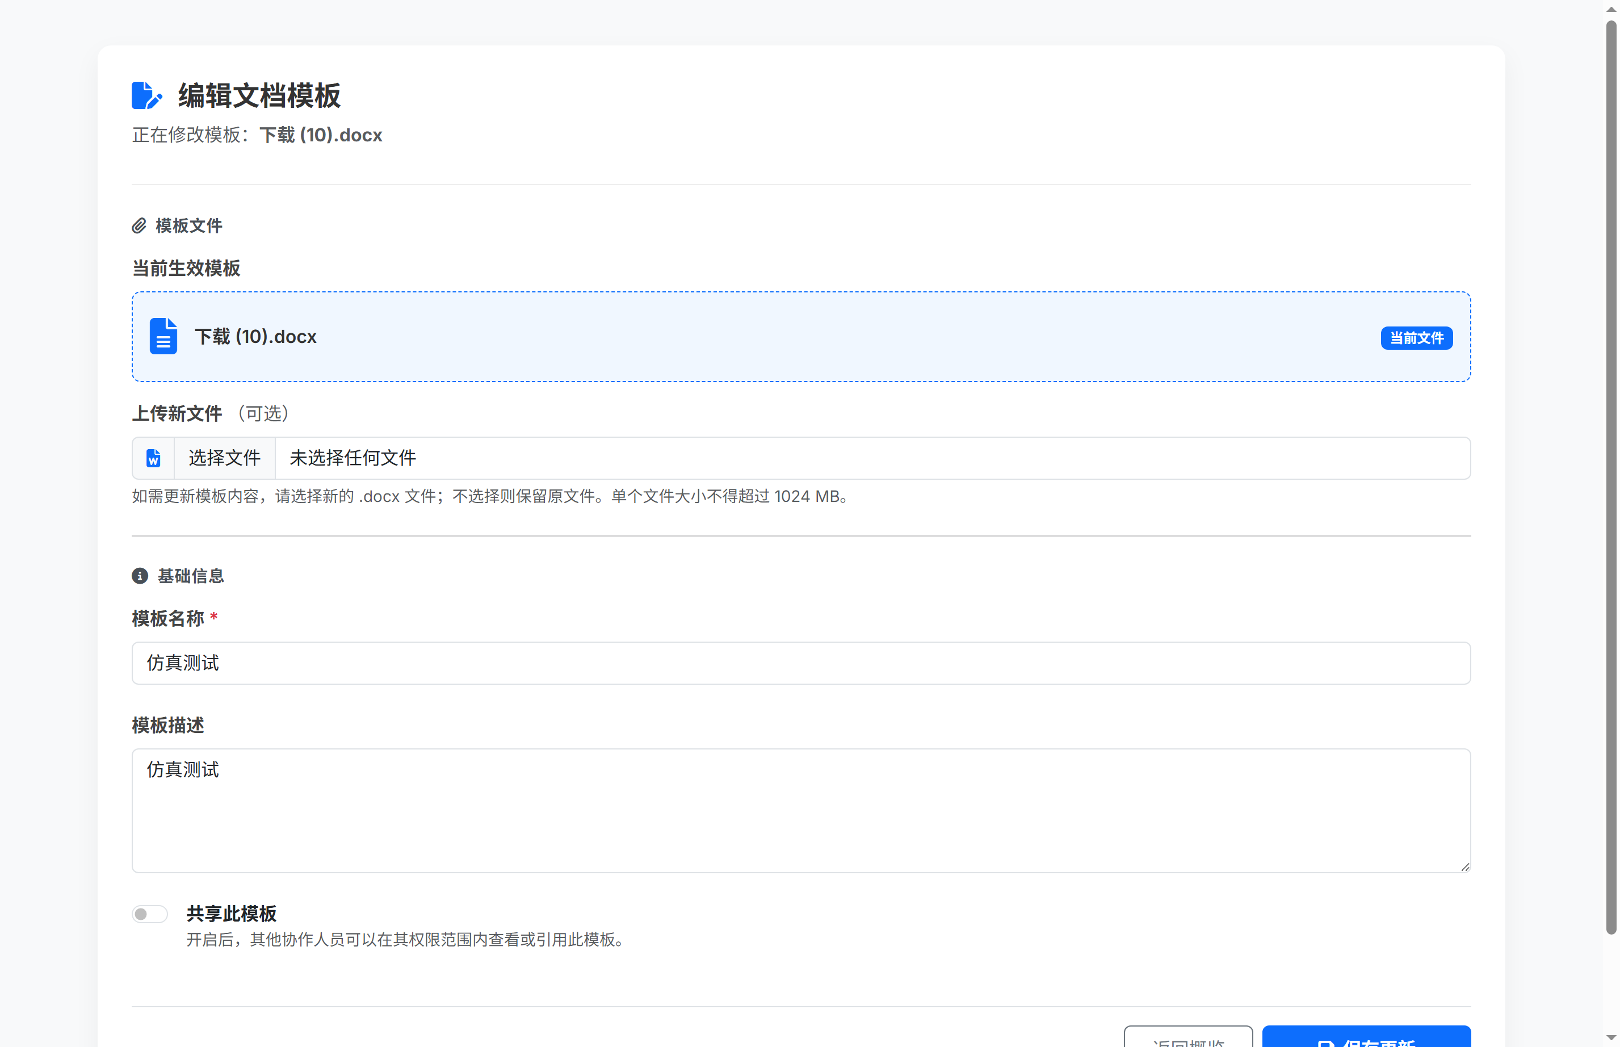Click the edit-document icon beside the page title
This screenshot has width=1620, height=1047.
[146, 95]
